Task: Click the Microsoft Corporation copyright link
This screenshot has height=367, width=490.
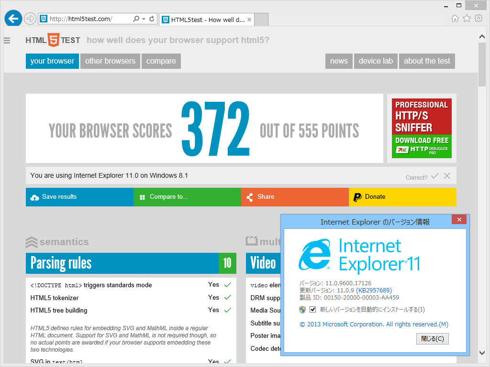Action: click(374, 324)
